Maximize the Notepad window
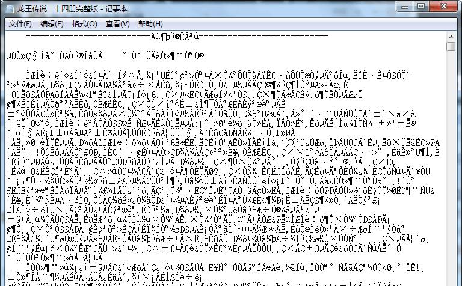Image resolution: width=462 pixels, height=286 pixels. click(421, 7)
